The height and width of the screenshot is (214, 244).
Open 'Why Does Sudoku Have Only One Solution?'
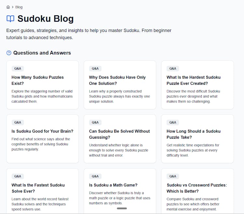[x=117, y=80]
